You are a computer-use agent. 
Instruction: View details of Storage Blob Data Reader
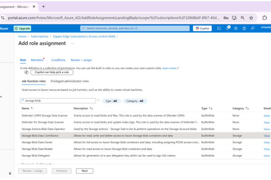tap(267, 149)
